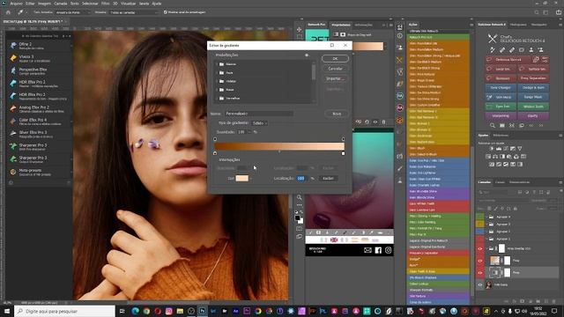Viewport: 564px width, 317px height.
Task: Expand the Azuis gradient preset folder
Action: coord(217,72)
